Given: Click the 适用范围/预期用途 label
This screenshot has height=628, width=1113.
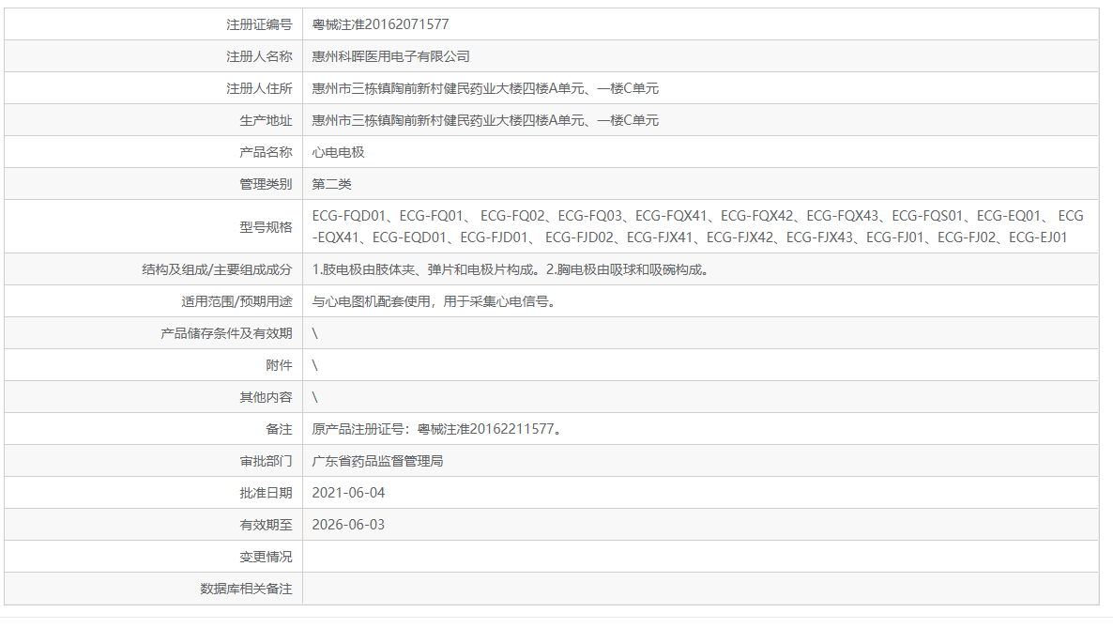Looking at the screenshot, I should 236,301.
